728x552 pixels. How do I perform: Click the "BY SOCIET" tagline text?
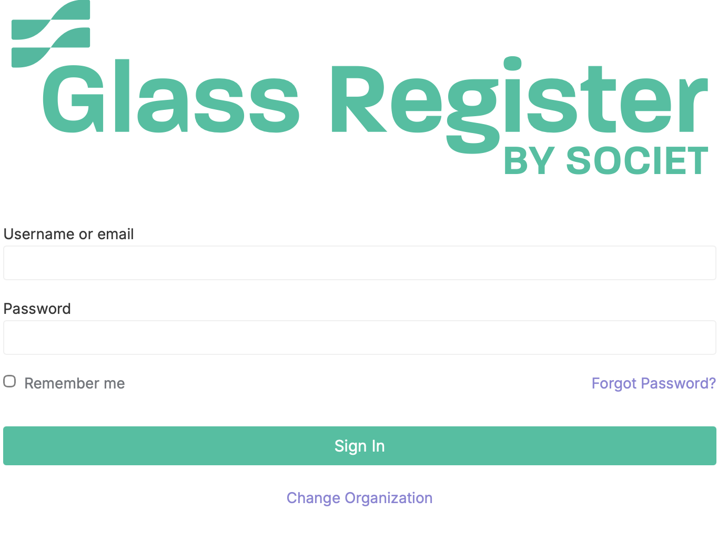tap(605, 161)
